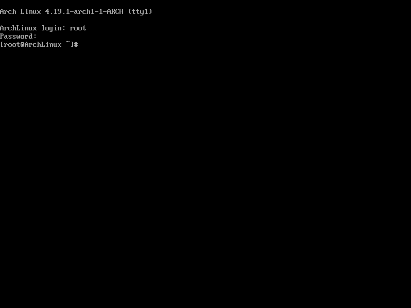Click the (tty1) terminal label
Viewport: 411px width, 308px height.
click(140, 12)
